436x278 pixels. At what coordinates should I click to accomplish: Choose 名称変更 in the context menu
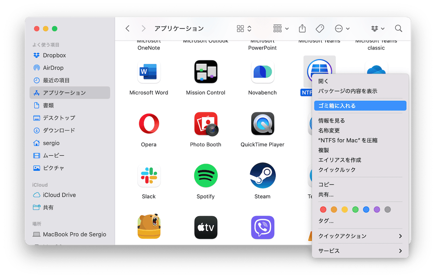pyautogui.click(x=360, y=131)
